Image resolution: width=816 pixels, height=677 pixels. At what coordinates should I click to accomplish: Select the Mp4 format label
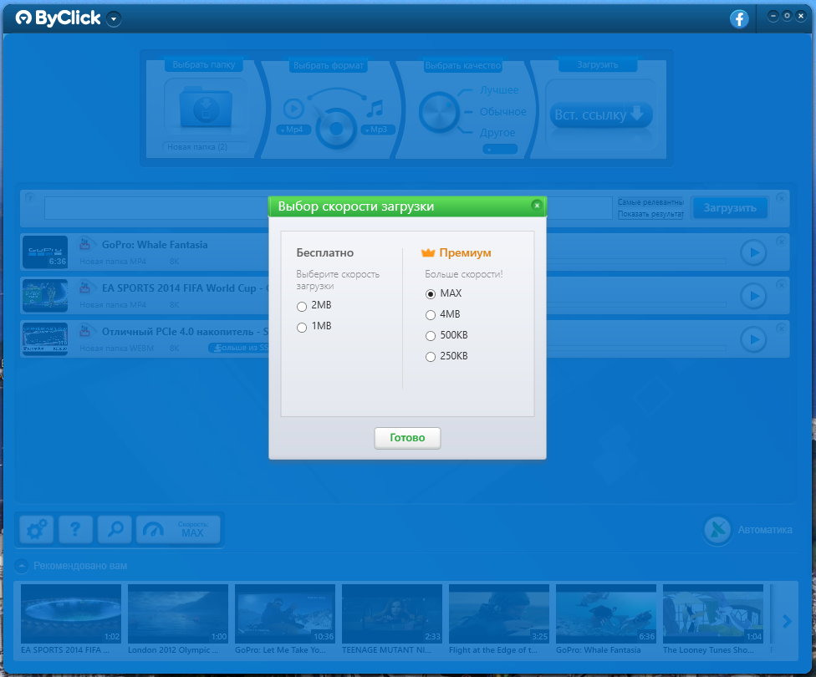(x=292, y=130)
